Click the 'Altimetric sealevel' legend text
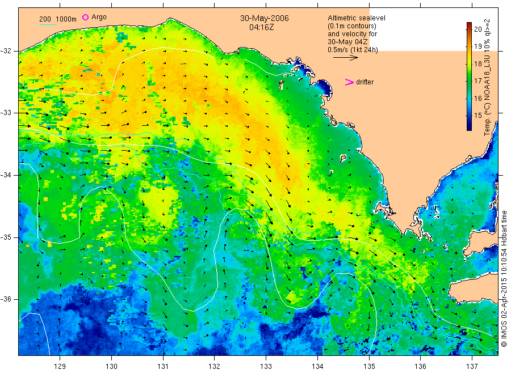 coord(357,18)
